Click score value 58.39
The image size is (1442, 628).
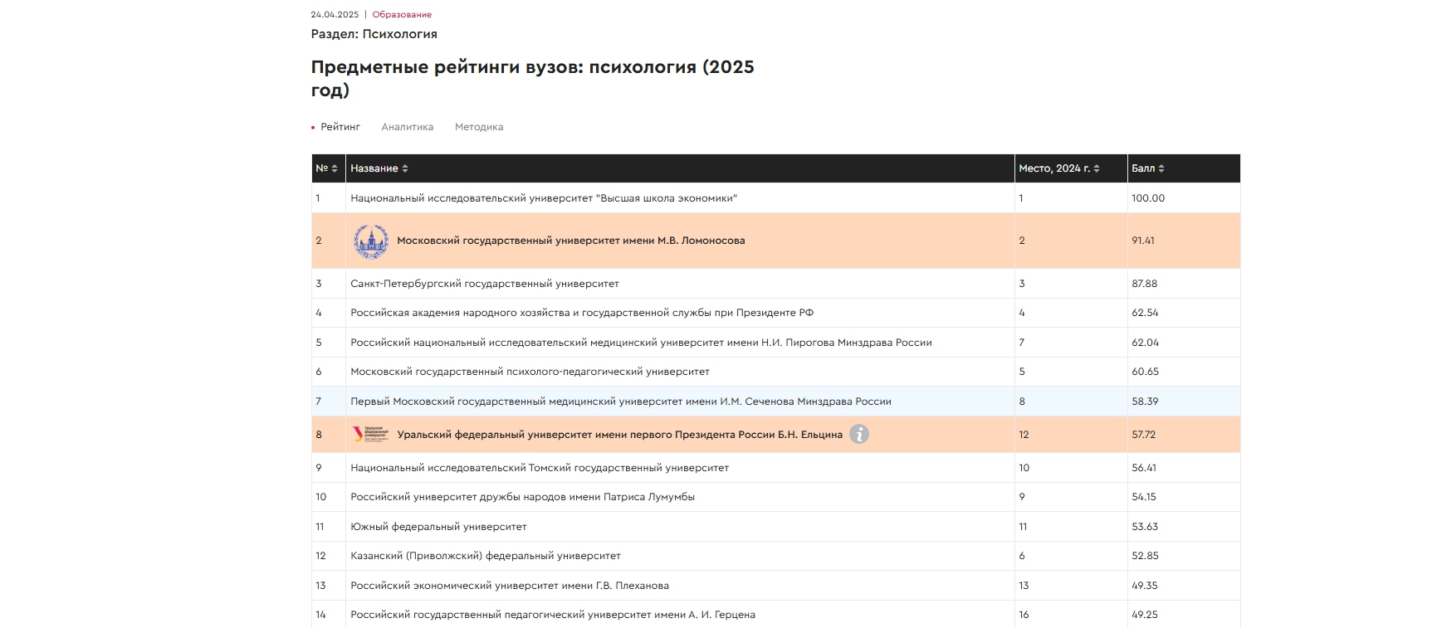(1145, 402)
